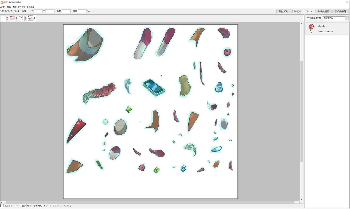Focus the Y position input field

tap(50, 11)
